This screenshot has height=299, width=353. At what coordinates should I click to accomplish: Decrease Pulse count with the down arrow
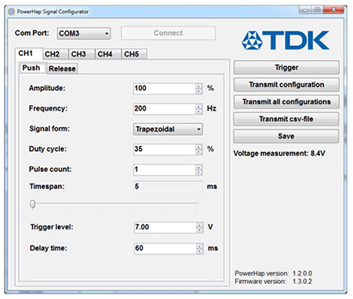(x=198, y=173)
